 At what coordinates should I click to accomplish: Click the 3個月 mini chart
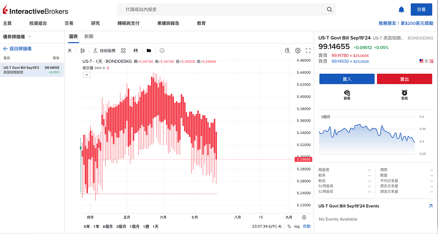tap(367, 135)
